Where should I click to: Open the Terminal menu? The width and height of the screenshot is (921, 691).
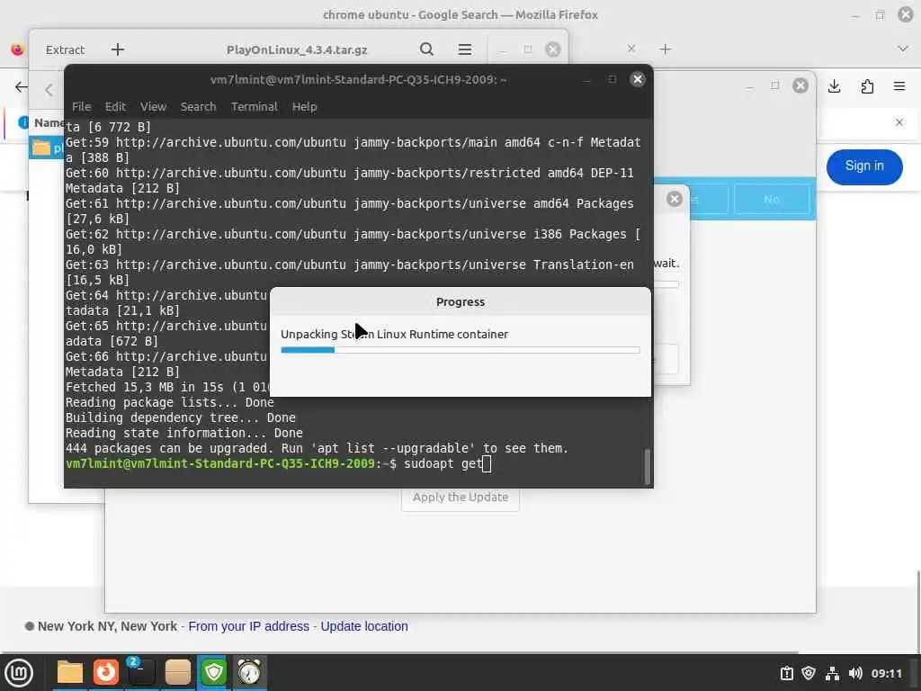254,106
